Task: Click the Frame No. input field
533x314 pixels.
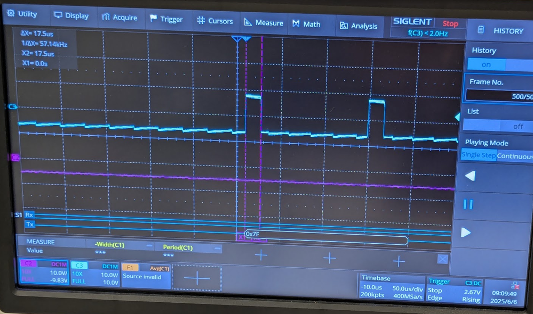Action: (500, 96)
